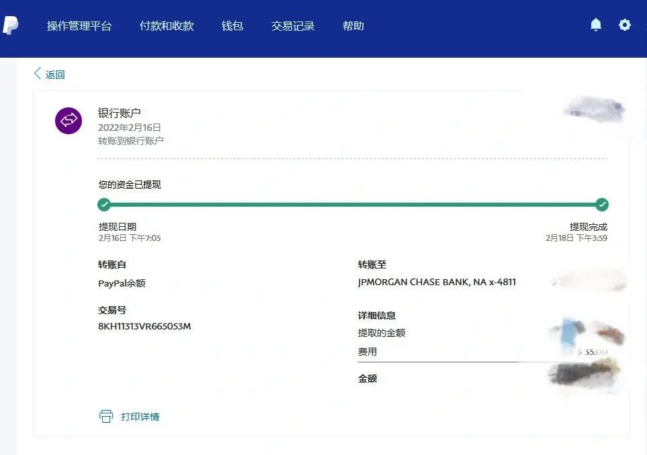Open 付款和收款 menu
The width and height of the screenshot is (647, 455).
[x=167, y=26]
